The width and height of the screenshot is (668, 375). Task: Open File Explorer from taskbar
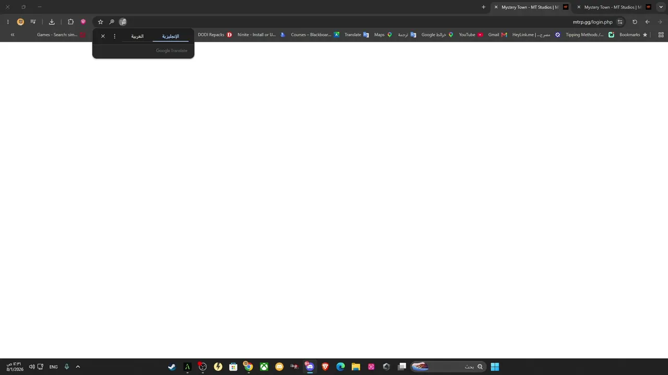(x=356, y=367)
